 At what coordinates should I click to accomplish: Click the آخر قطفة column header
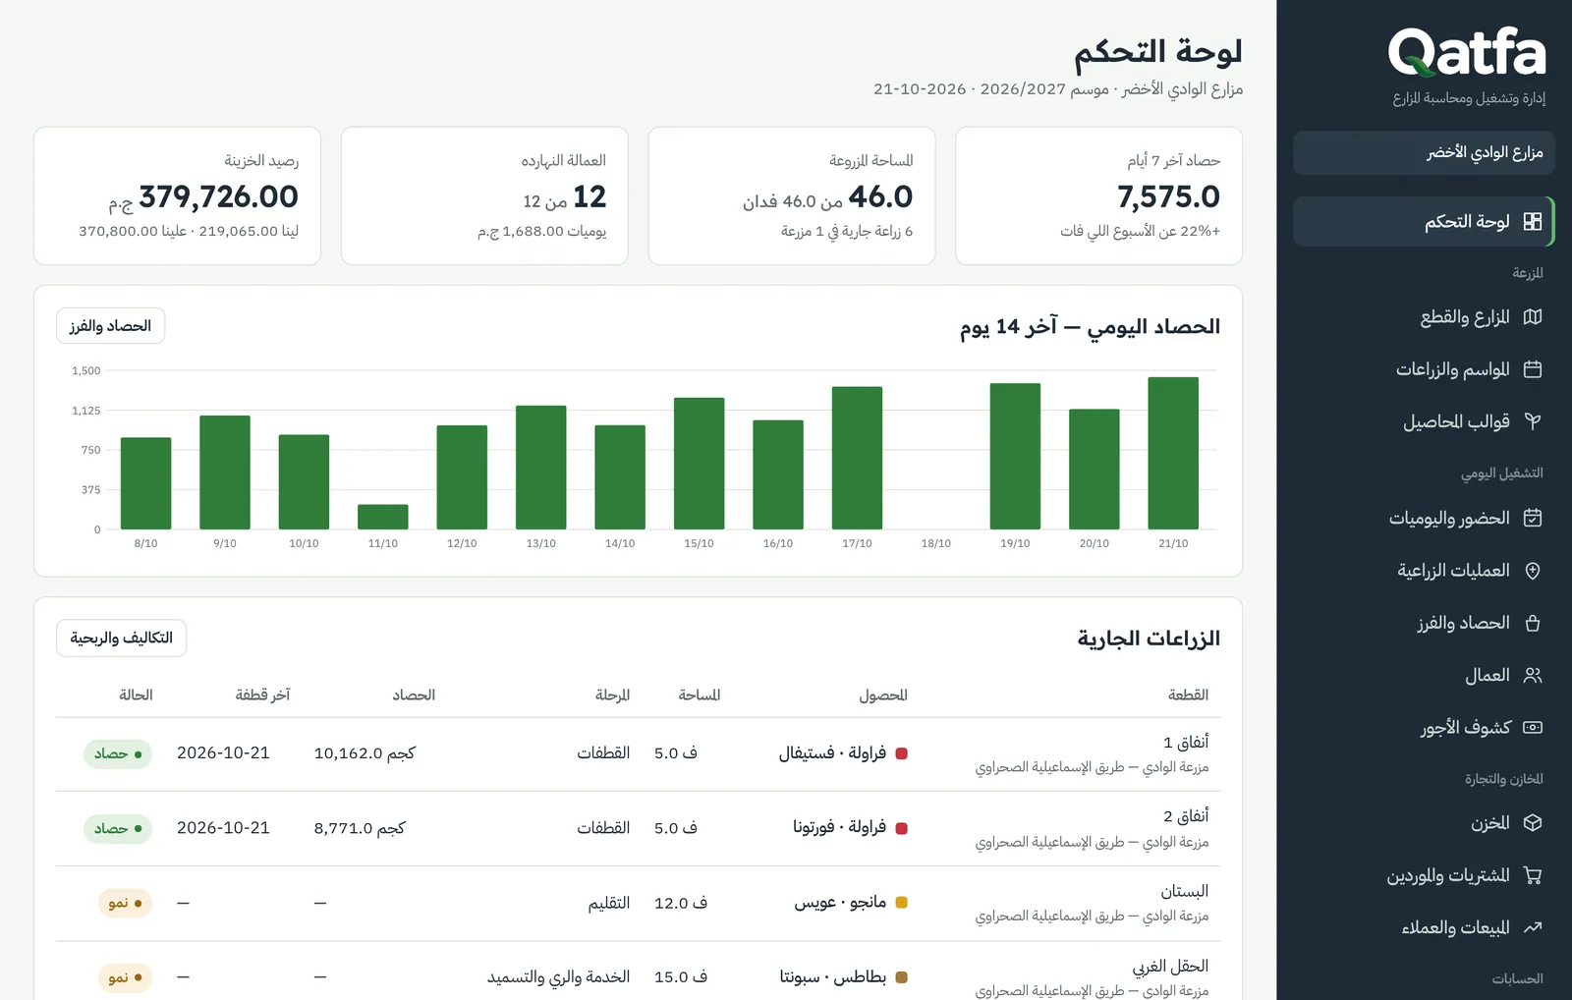(x=262, y=695)
